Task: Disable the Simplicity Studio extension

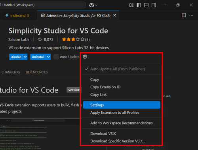Action: [x=16, y=57]
